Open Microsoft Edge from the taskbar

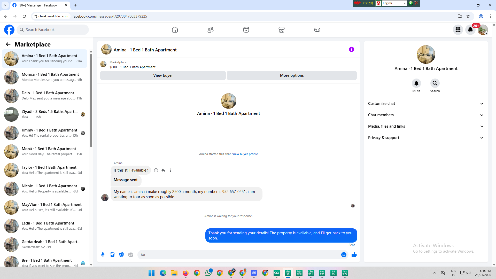pos(163,273)
